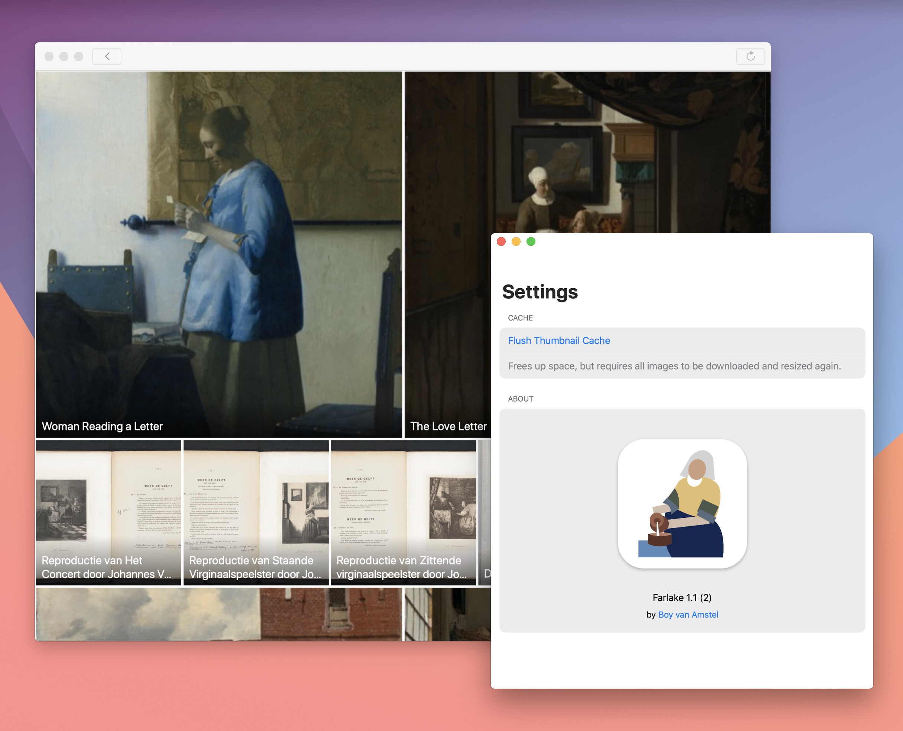
Task: Open the Boy van Amstel link
Action: point(688,615)
